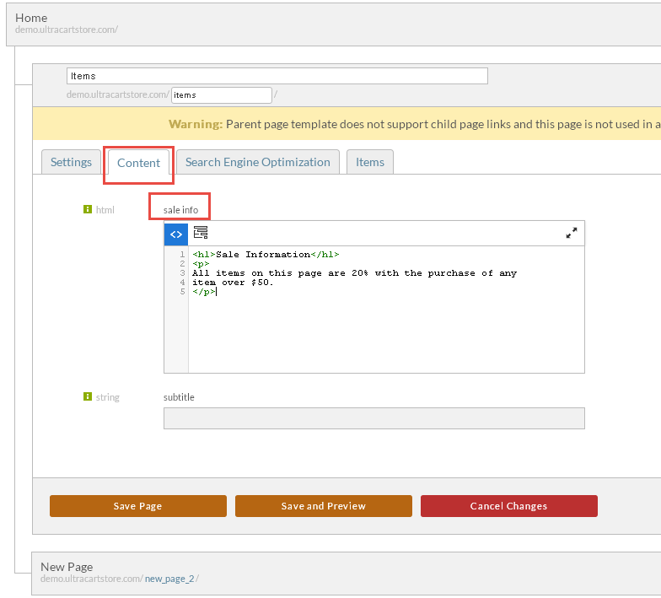
Task: Click the 'subtitle' label
Action: point(179,396)
